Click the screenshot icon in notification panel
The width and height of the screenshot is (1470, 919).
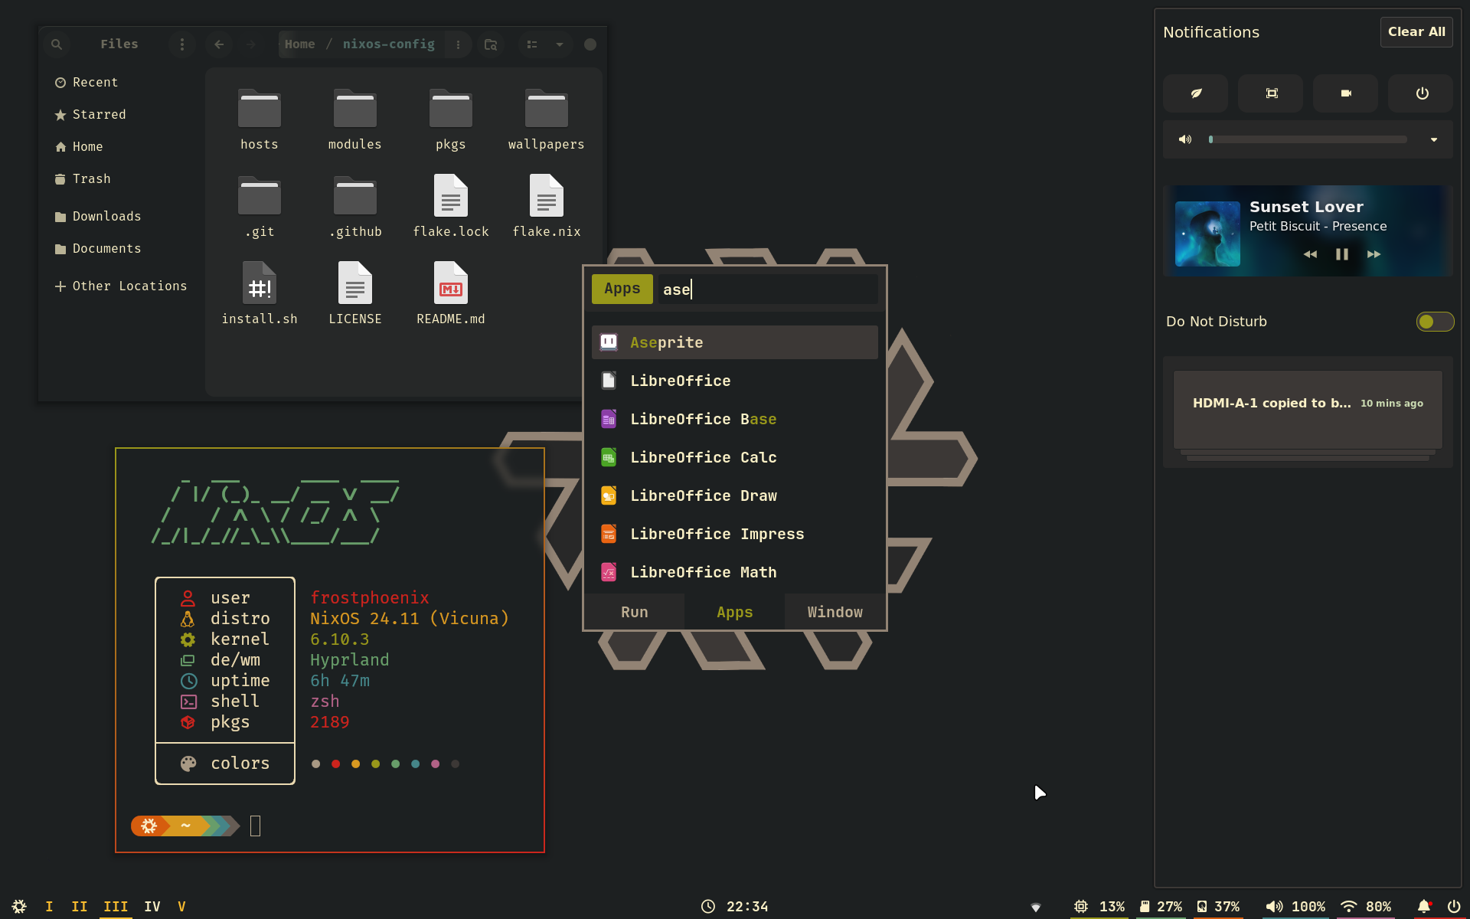point(1271,93)
